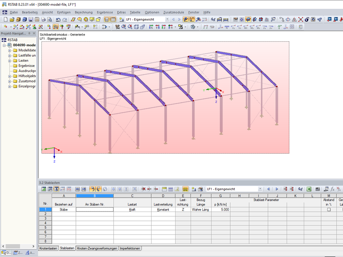Click the isometric view cube icon
This screenshot has width=343, height=257.
coord(136,27)
